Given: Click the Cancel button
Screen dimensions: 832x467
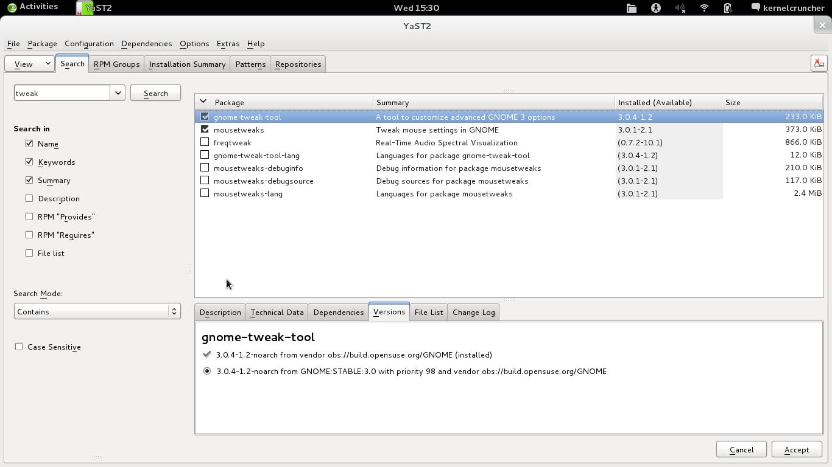Looking at the screenshot, I should 742,449.
